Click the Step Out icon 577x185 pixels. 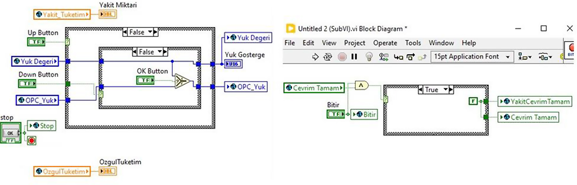pyautogui.click(x=422, y=57)
